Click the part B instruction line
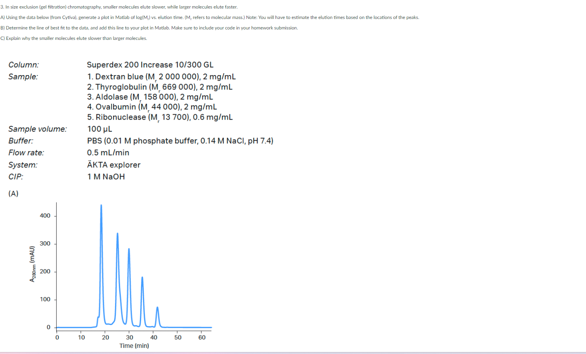586x354 pixels. click(x=150, y=28)
